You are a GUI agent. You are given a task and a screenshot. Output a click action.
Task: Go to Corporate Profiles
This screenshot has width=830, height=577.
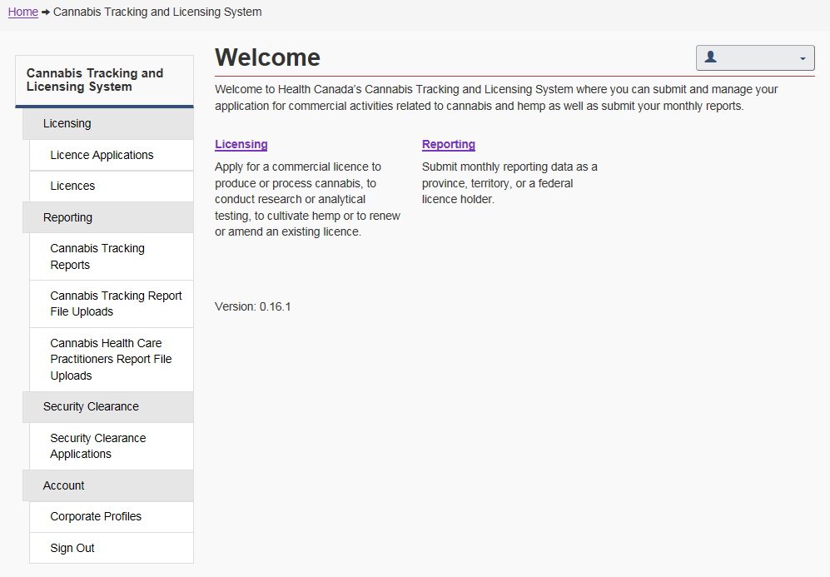(96, 516)
